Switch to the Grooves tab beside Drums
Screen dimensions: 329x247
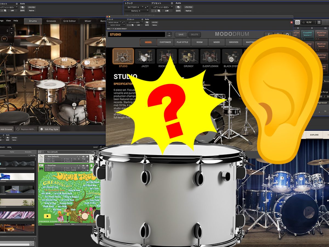pyautogui.click(x=51, y=21)
